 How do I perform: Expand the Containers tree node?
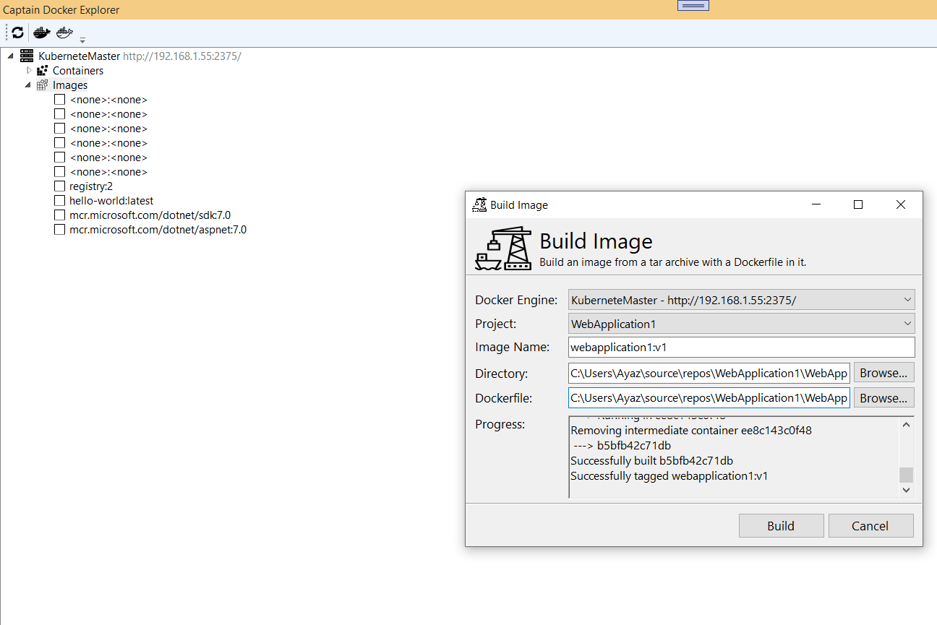[x=29, y=70]
